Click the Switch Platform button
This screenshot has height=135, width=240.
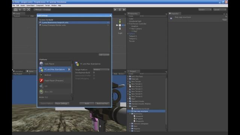point(46,103)
